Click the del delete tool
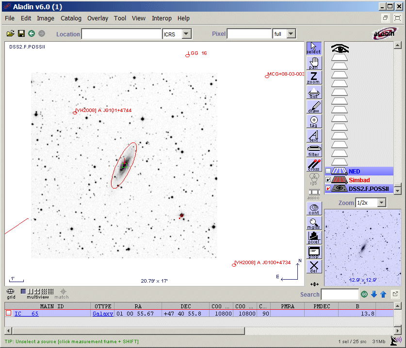Image resolution: width=406 pixels, height=348 pixels. (314, 267)
